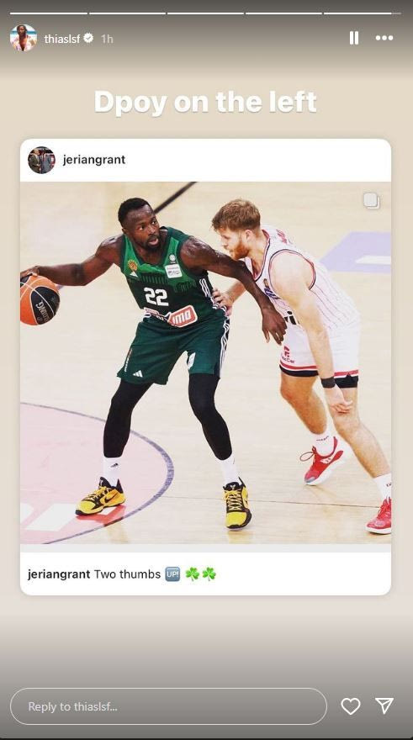
Task: Focus the Reply to thiaslsf message field
Action: [x=168, y=706]
